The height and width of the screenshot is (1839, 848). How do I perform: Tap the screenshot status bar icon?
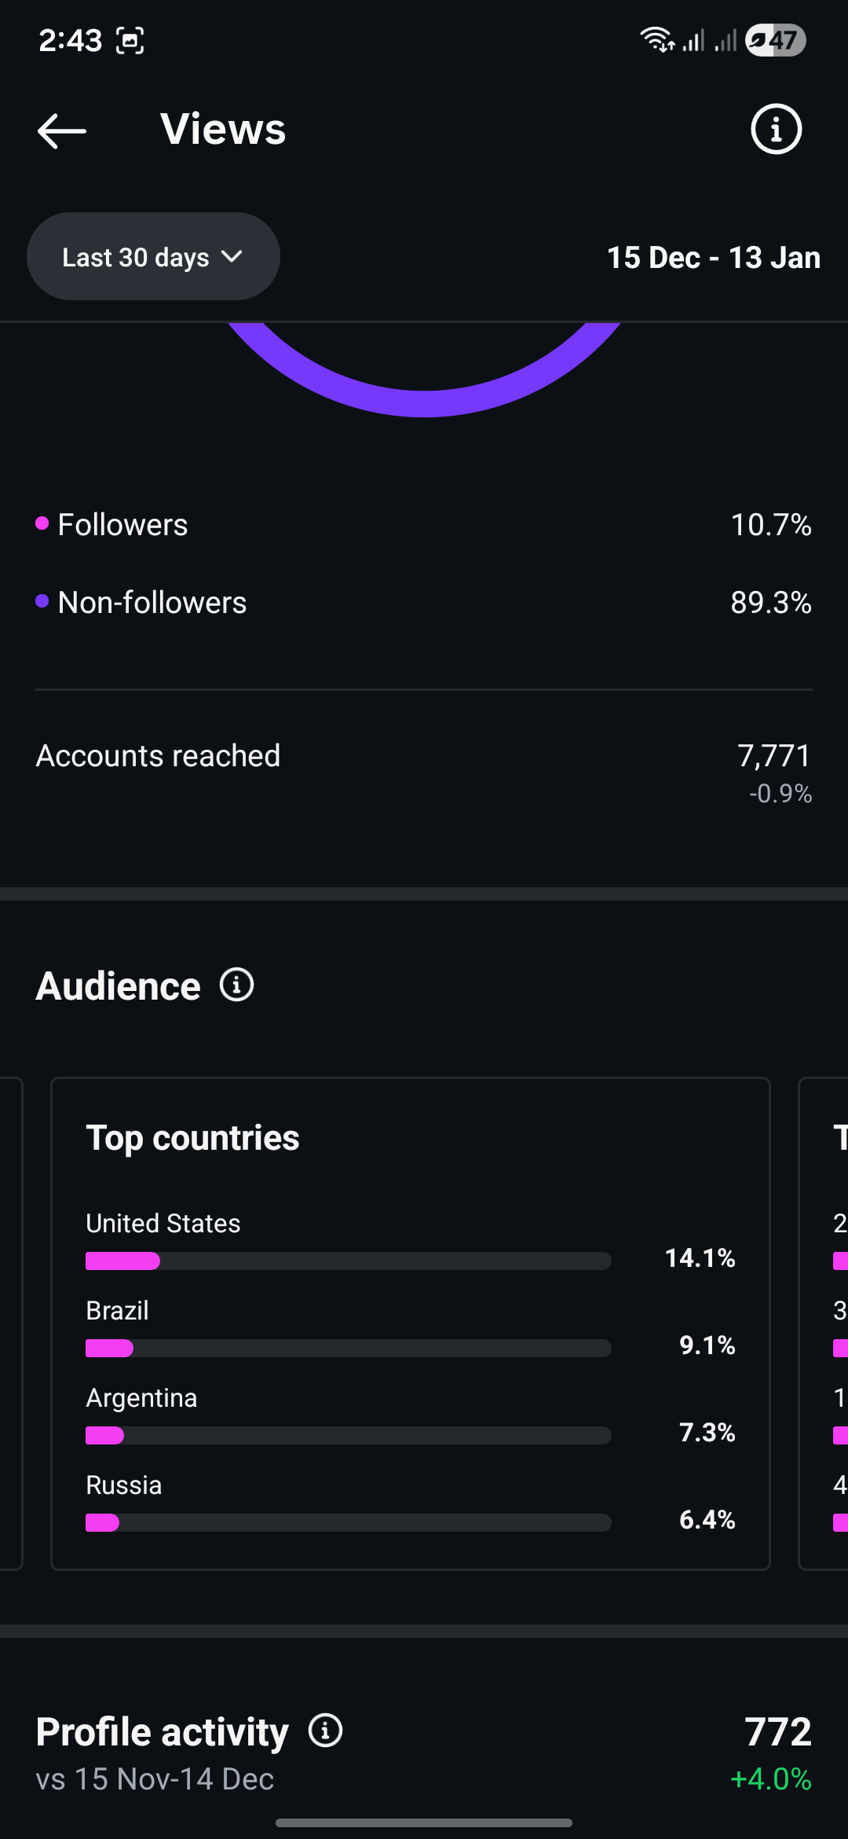point(130,40)
